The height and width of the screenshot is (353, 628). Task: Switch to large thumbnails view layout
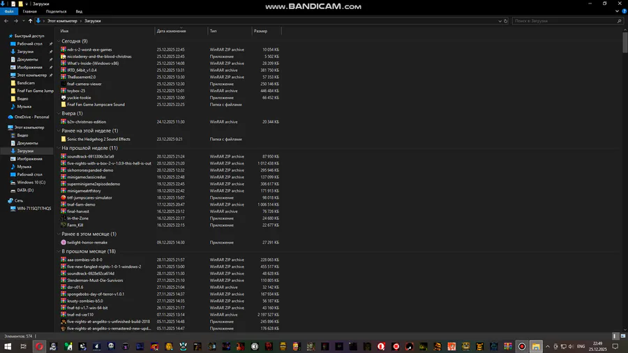pyautogui.click(x=623, y=336)
